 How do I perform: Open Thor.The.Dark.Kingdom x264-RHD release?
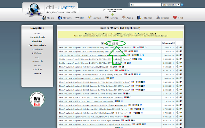91,75
